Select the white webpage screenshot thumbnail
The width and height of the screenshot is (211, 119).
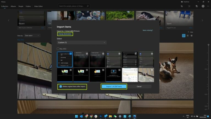point(130,75)
